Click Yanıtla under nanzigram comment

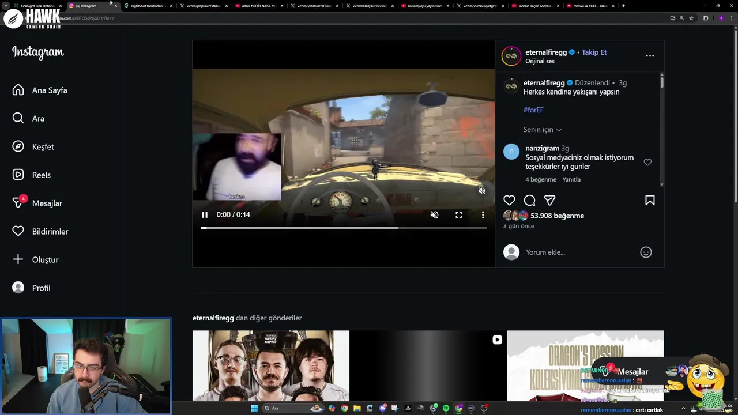click(571, 180)
